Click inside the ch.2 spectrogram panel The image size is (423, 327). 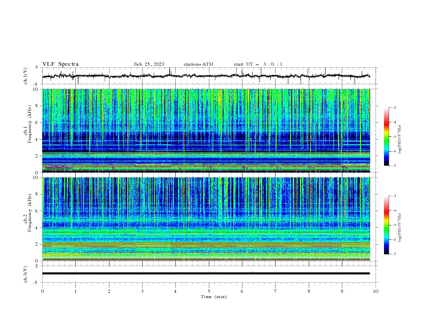206,219
